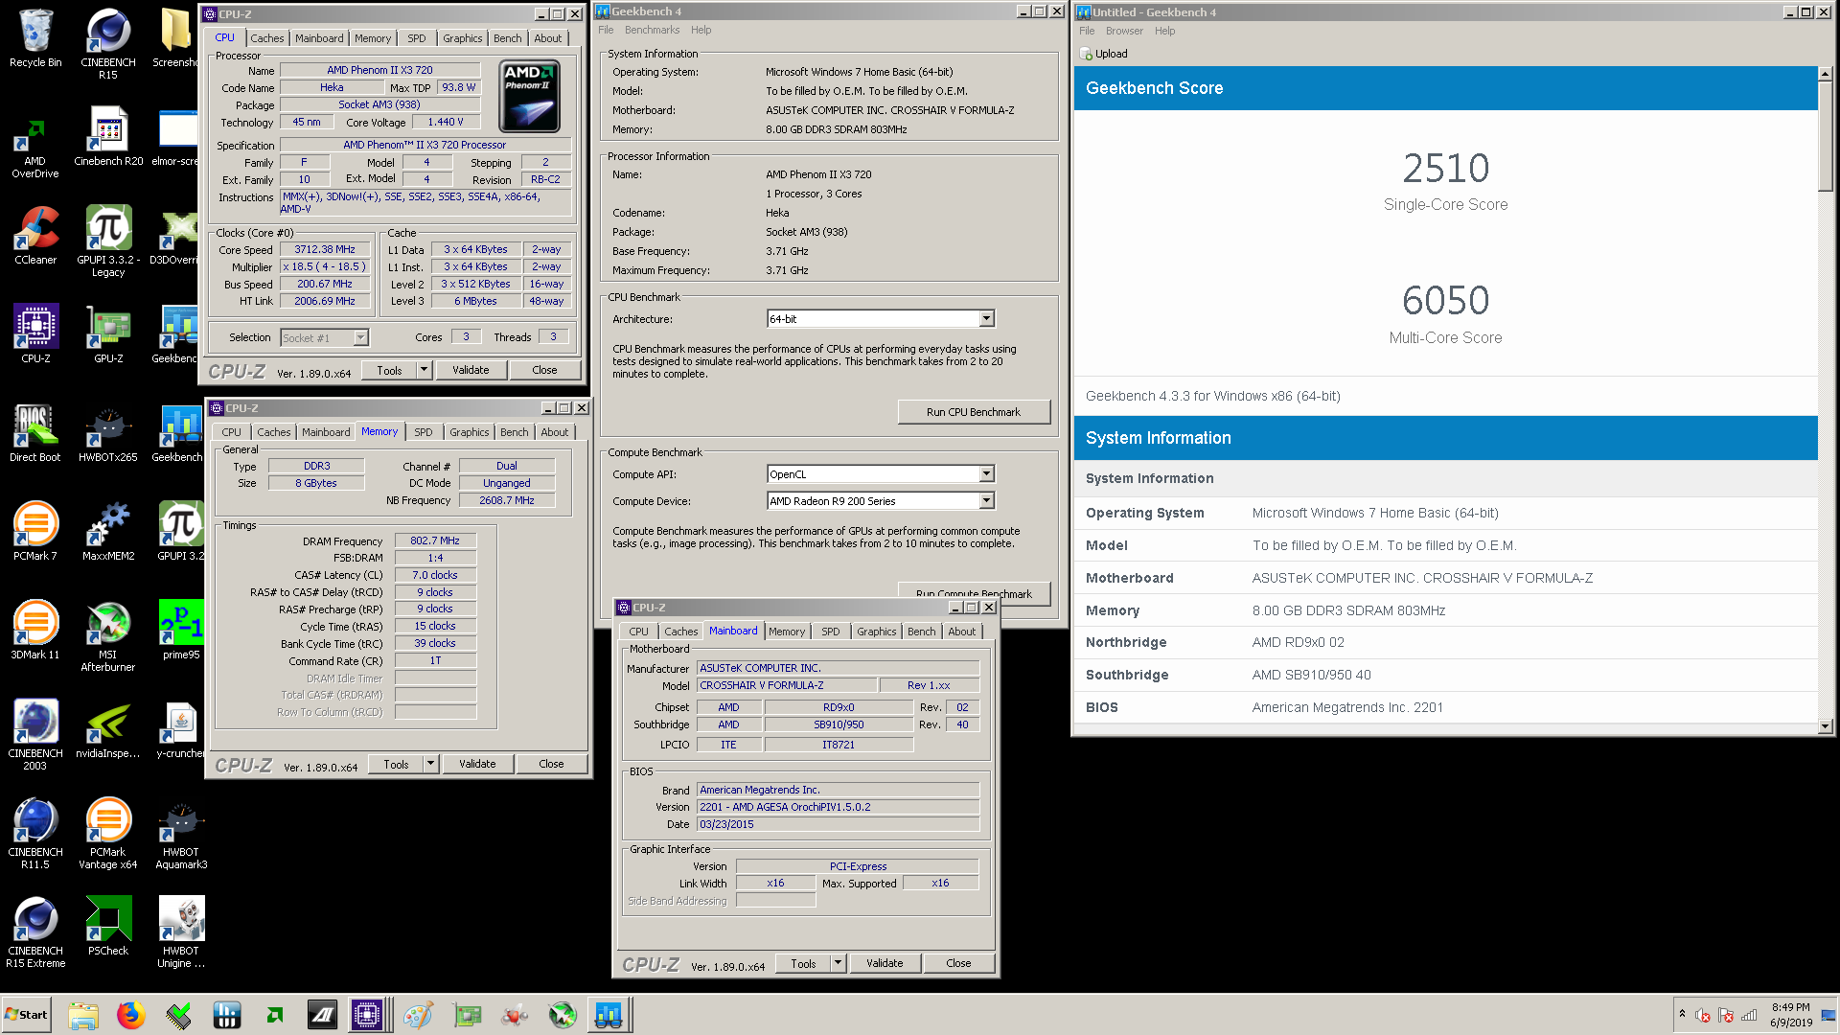1840x1035 pixels.
Task: Click Validate in the CPU-Z Mainboard window
Action: pos(885,963)
